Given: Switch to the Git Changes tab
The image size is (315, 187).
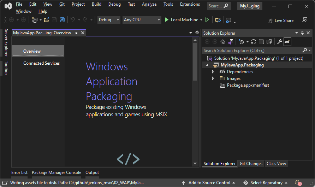Looking at the screenshot, I should 251,164.
